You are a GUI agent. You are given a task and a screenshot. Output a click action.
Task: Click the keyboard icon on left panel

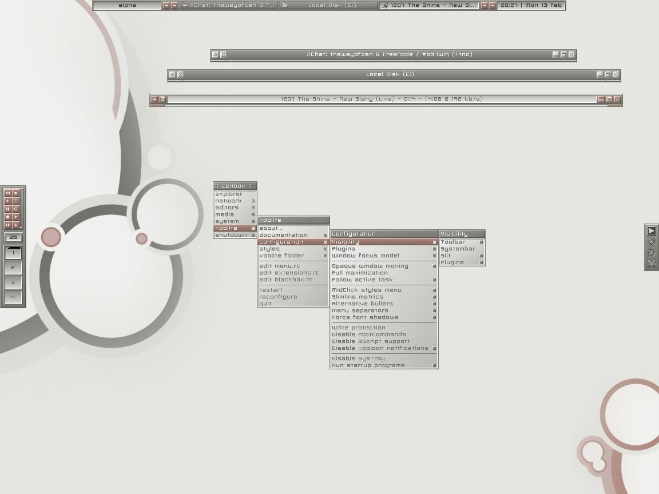tap(13, 237)
